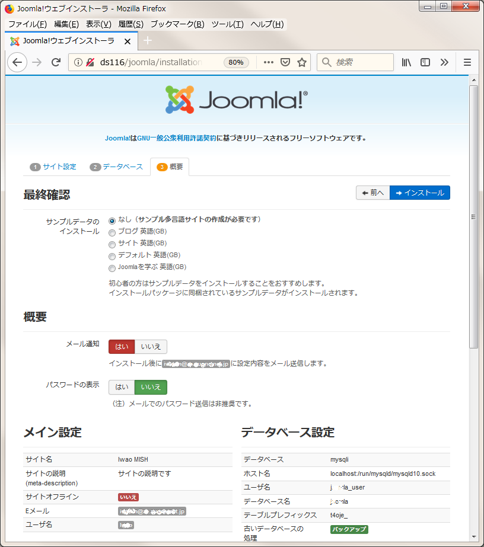Go back with the browser back arrow

pos(17,62)
